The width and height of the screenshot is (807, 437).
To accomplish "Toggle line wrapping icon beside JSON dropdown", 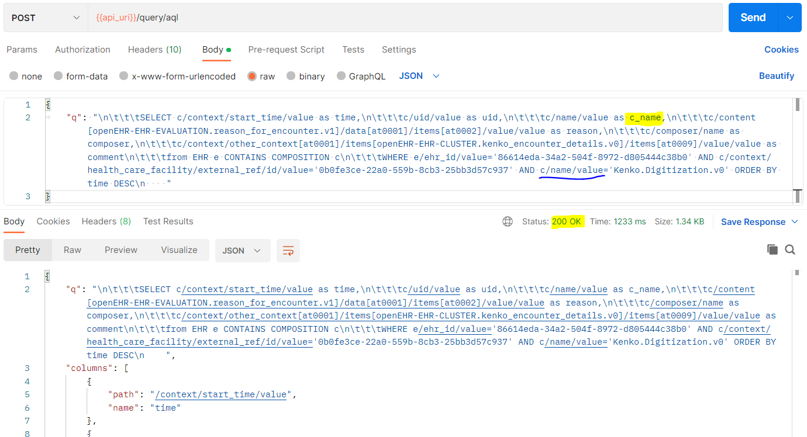I will [x=288, y=249].
